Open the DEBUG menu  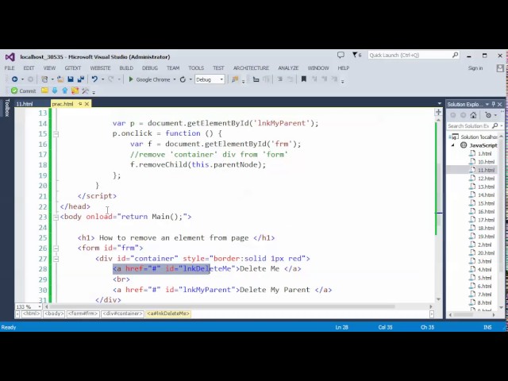click(x=150, y=68)
